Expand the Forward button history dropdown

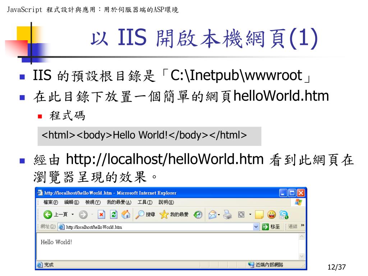[x=92, y=214]
